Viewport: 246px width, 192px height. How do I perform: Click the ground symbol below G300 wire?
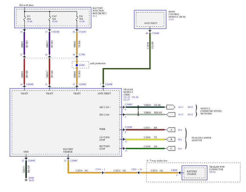coord(26,180)
